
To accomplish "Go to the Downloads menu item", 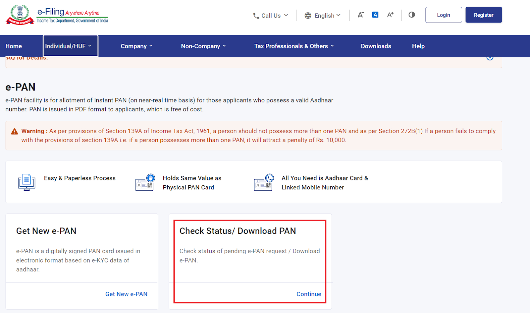I will pyautogui.click(x=376, y=46).
